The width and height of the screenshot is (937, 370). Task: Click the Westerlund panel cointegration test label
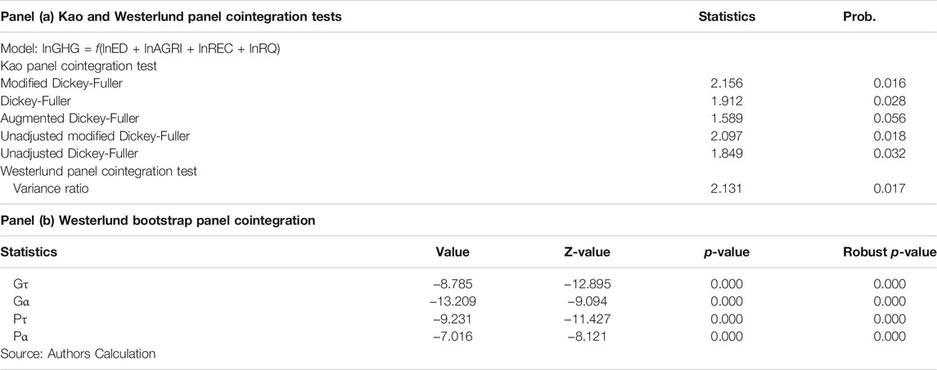pos(98,172)
